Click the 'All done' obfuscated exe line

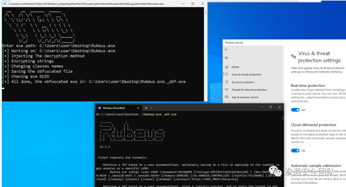[x=94, y=82]
